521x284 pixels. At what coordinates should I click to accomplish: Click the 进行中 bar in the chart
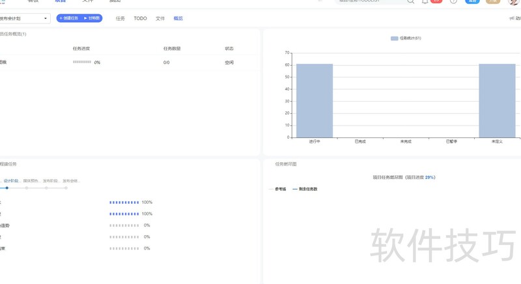point(315,100)
